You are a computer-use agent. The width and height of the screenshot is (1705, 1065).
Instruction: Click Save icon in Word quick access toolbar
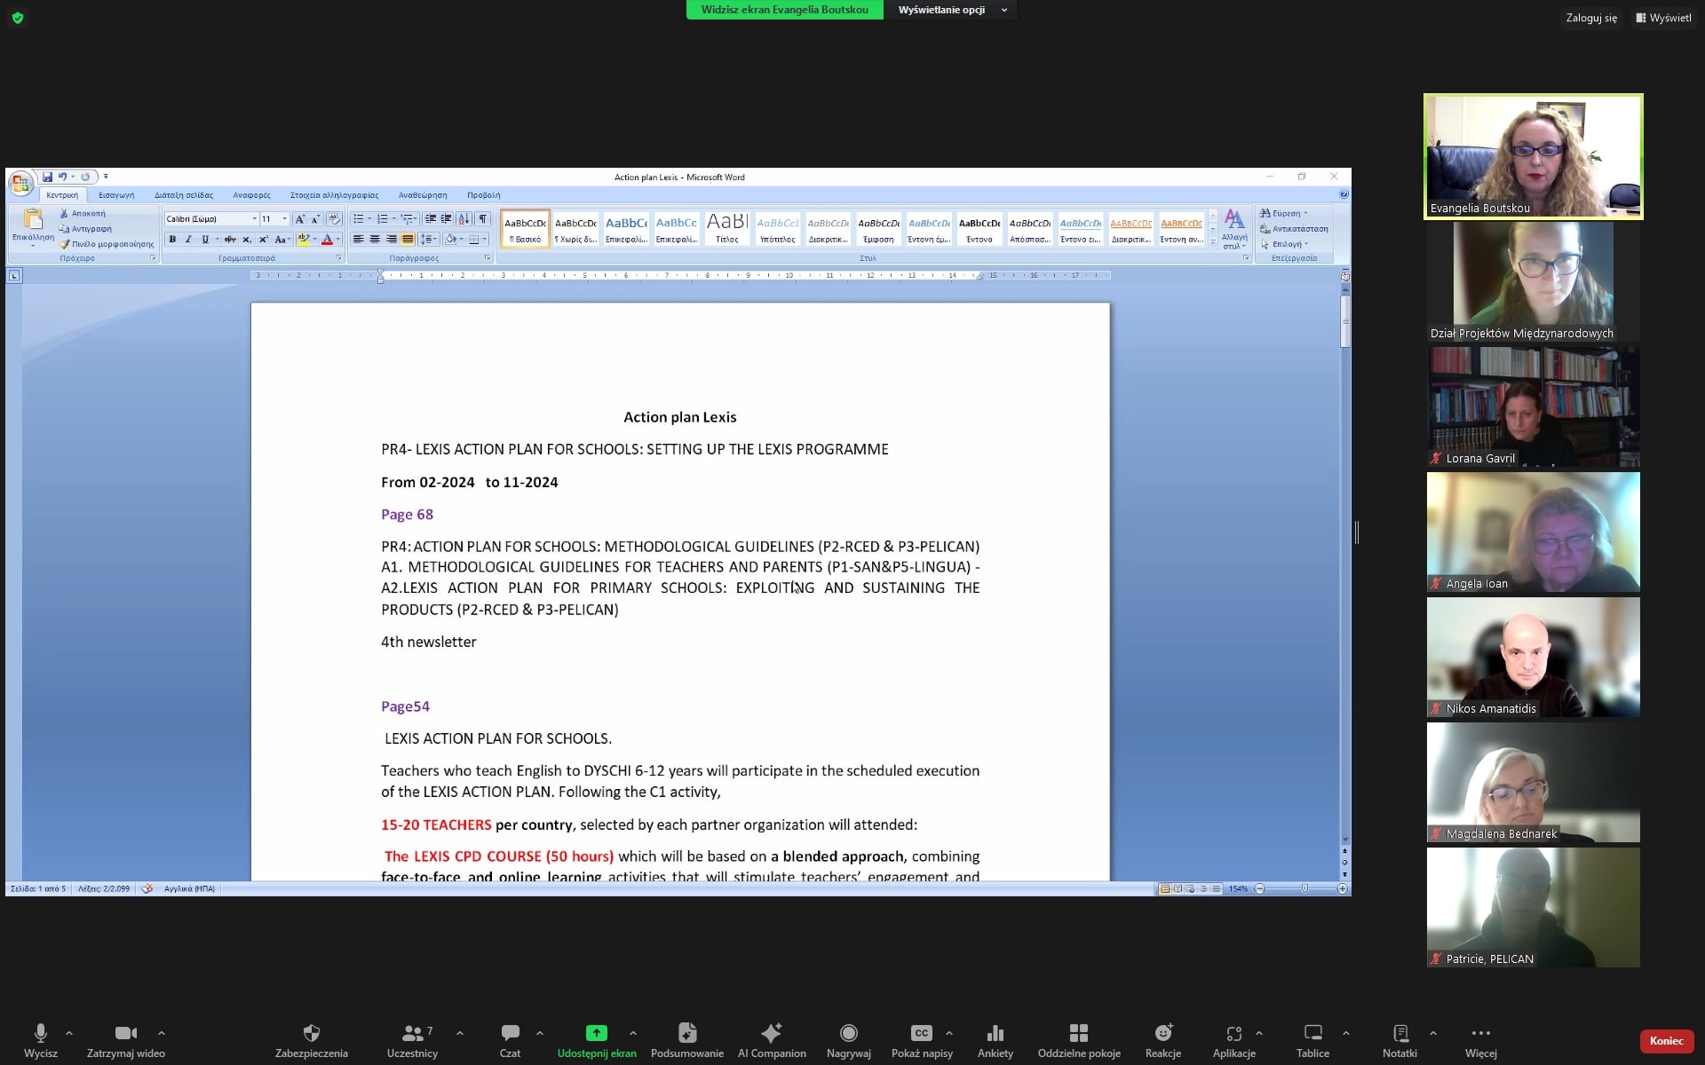tap(47, 177)
